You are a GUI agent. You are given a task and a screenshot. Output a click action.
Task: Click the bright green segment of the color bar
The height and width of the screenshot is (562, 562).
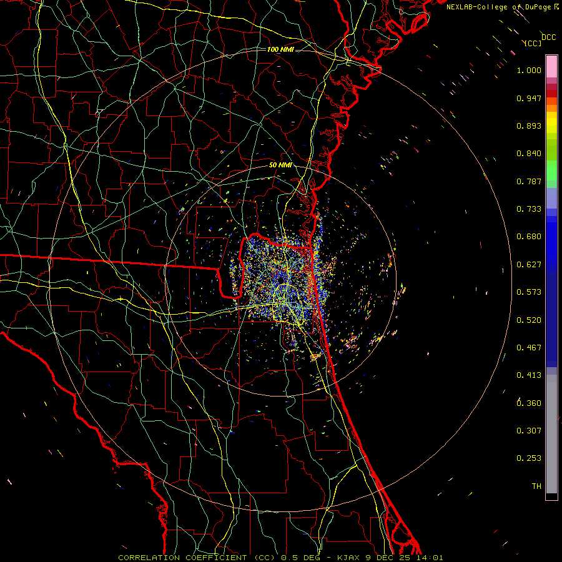click(551, 170)
